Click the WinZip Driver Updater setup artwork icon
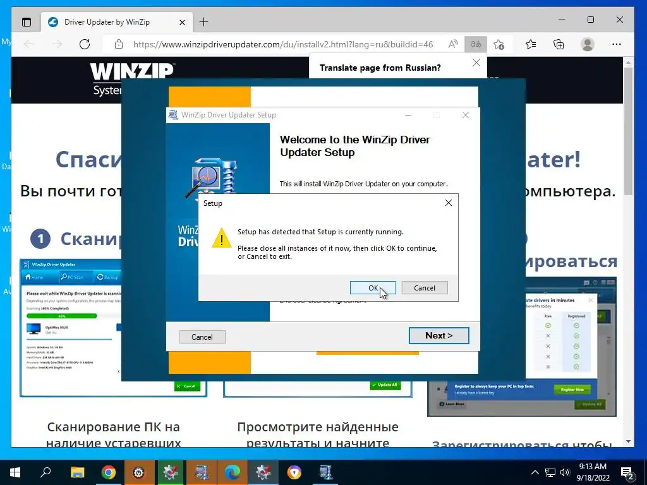647x485 pixels. point(211,178)
